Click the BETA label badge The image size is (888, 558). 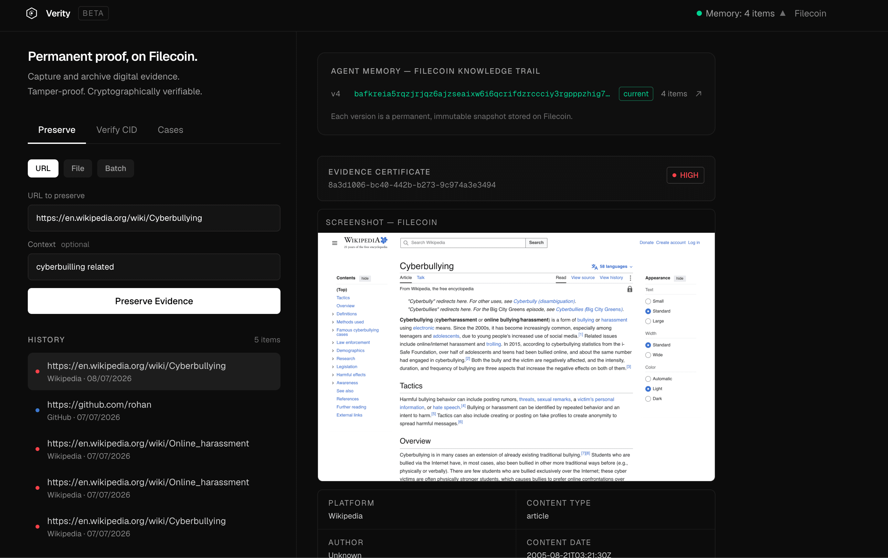coord(93,13)
